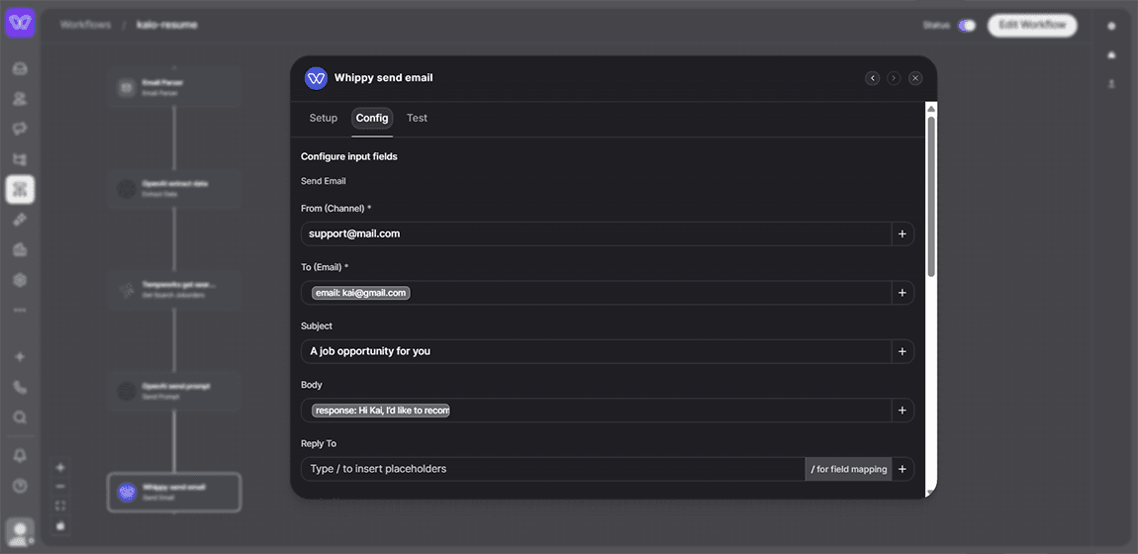The height and width of the screenshot is (554, 1138).
Task: Click the Edit Workflow button
Action: click(1032, 26)
